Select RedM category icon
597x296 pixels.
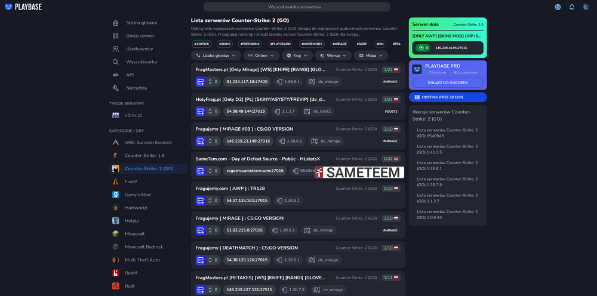(x=116, y=273)
